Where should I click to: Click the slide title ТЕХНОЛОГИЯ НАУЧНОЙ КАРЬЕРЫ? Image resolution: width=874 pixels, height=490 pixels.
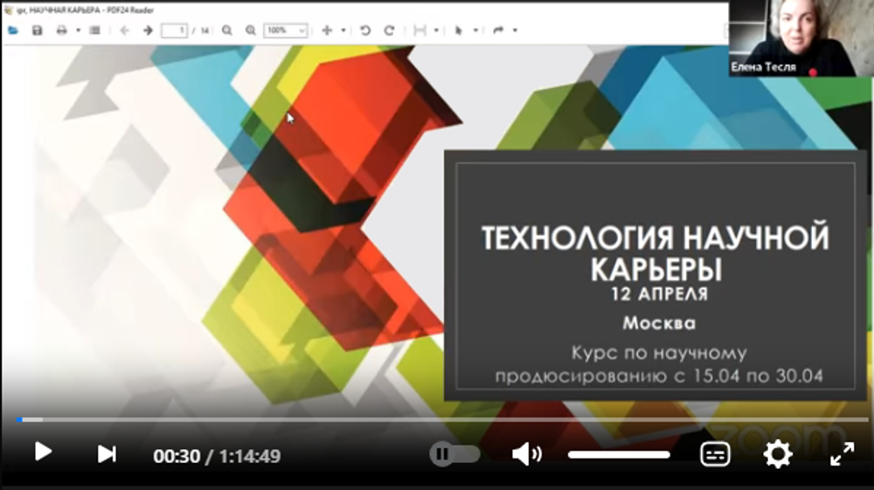click(x=655, y=253)
